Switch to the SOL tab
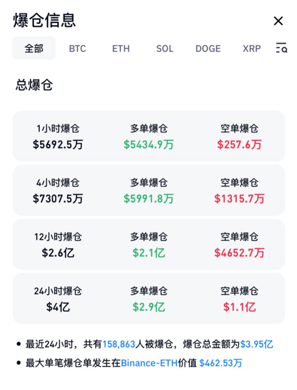The image size is (297, 390). pos(165,48)
